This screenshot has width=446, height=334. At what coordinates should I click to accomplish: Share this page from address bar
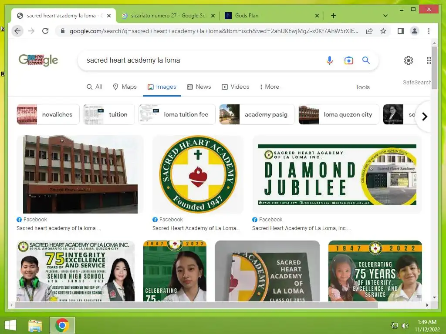(x=369, y=31)
